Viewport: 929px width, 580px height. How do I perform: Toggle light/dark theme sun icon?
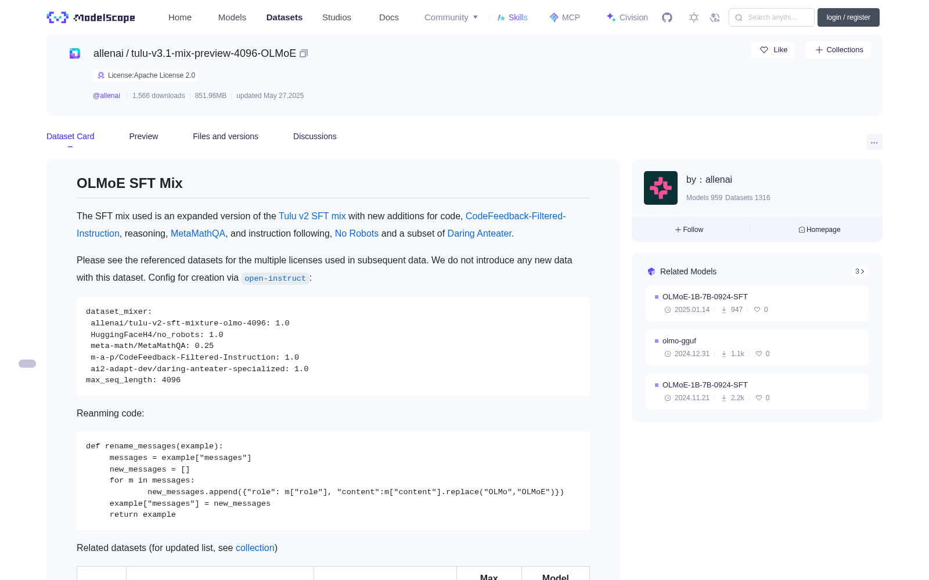[x=694, y=17]
